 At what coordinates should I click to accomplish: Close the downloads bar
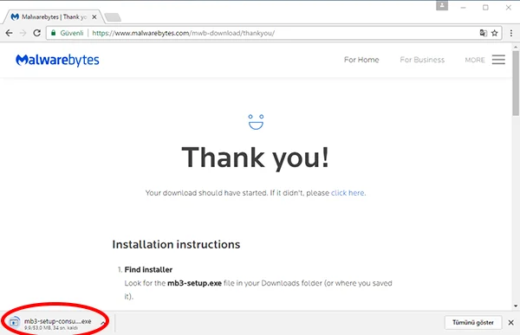511,322
